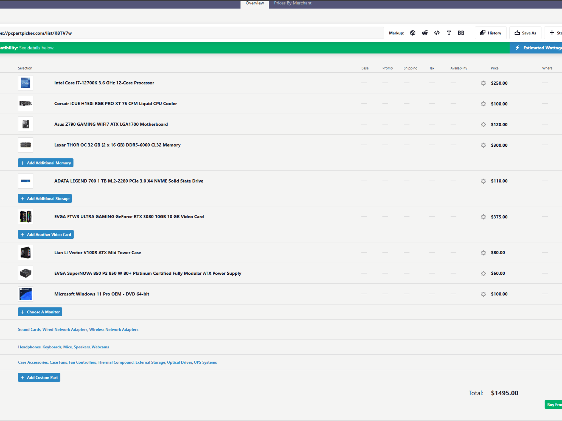Click Add Additional Memory button
The image size is (562, 421).
pos(46,163)
